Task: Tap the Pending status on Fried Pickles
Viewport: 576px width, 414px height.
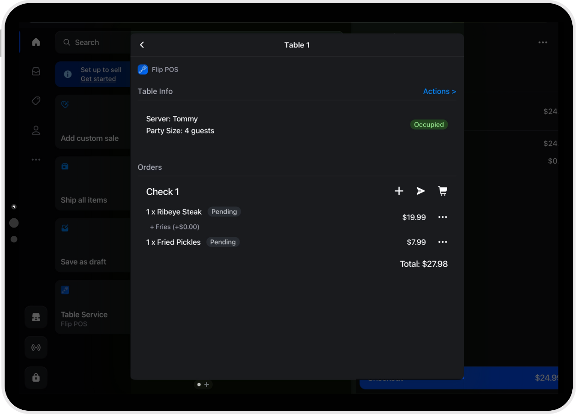Action: 222,242
